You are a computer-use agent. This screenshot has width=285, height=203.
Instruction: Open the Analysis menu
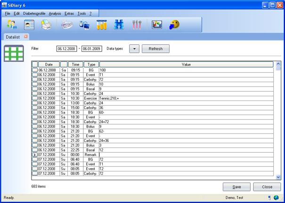pyautogui.click(x=55, y=14)
